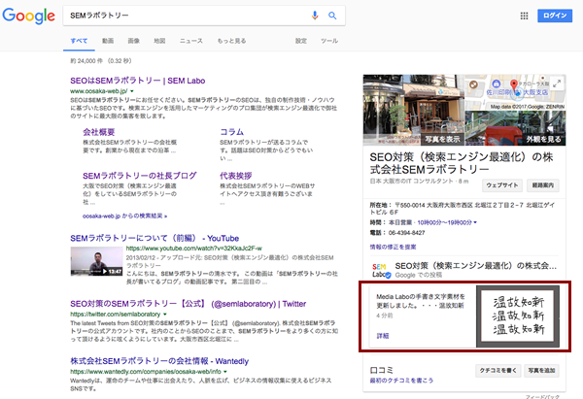This screenshot has height=399, width=583.
Task: Click oosaka-web.jp からの検索結果 link
Action: tap(124, 216)
